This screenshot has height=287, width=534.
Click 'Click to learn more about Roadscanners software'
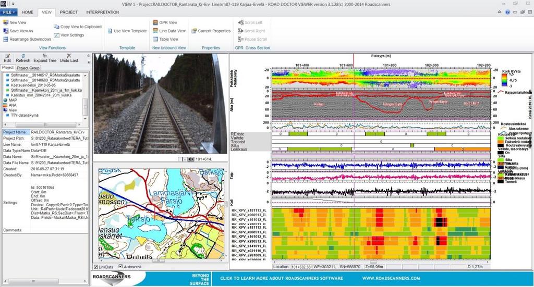pyautogui.click(x=281, y=278)
